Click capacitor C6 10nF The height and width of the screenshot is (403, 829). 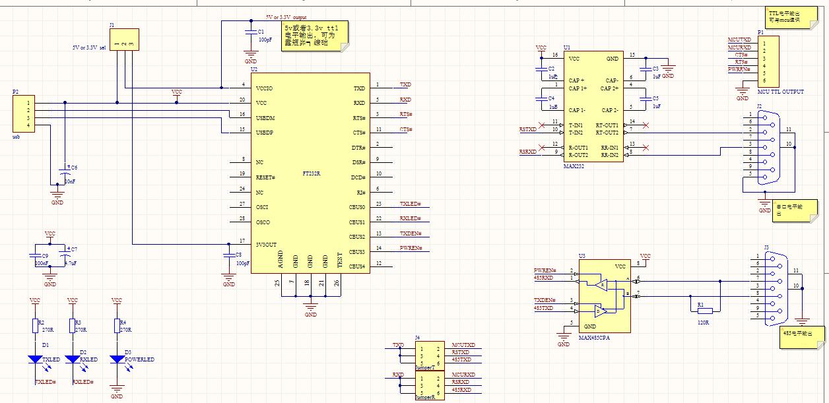(x=65, y=170)
